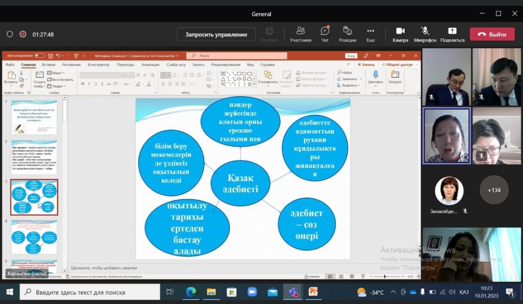Screen dimensions: 523x304
Task: Open the Reactions (Реакции) menu
Action: [347, 34]
